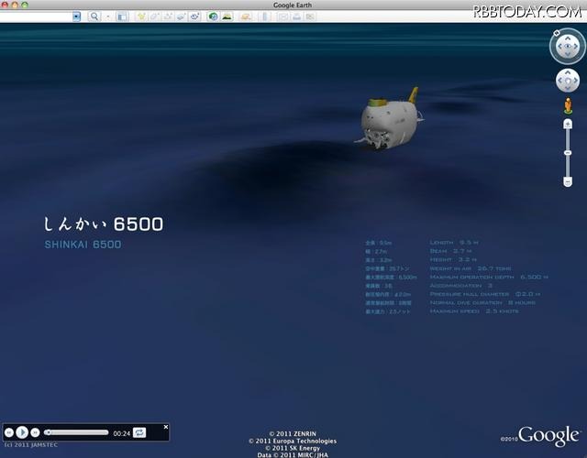Click the tour fast-forward button

(x=35, y=432)
